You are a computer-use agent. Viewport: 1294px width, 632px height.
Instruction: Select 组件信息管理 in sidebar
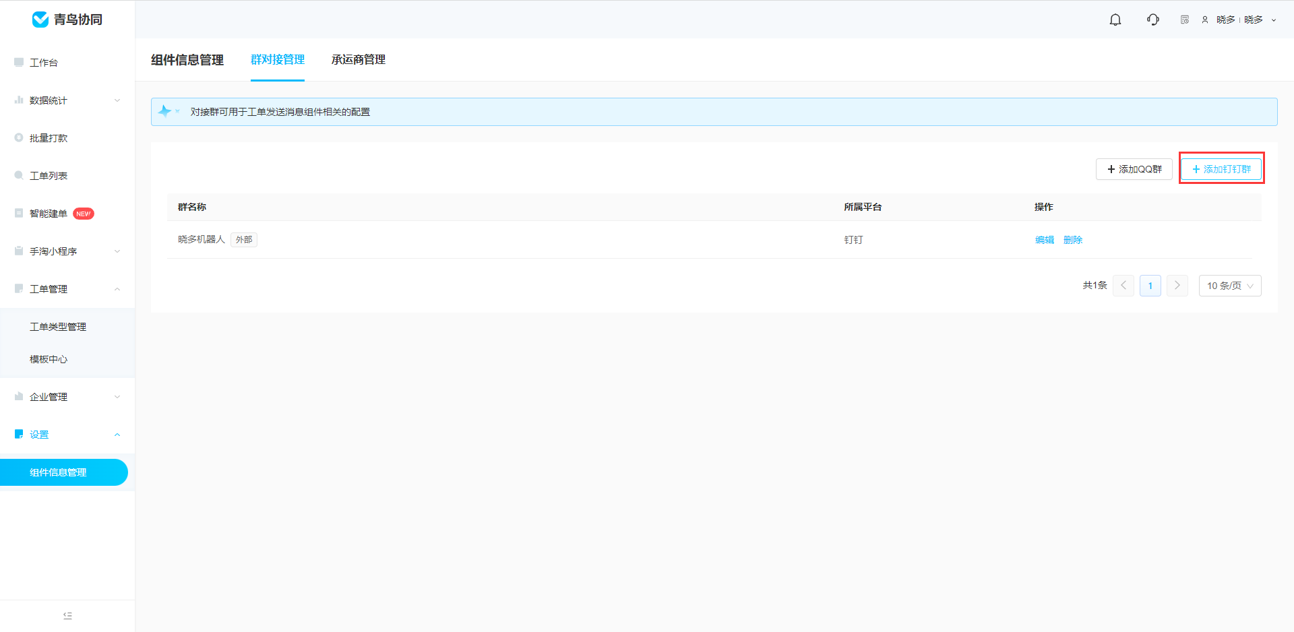tap(63, 472)
